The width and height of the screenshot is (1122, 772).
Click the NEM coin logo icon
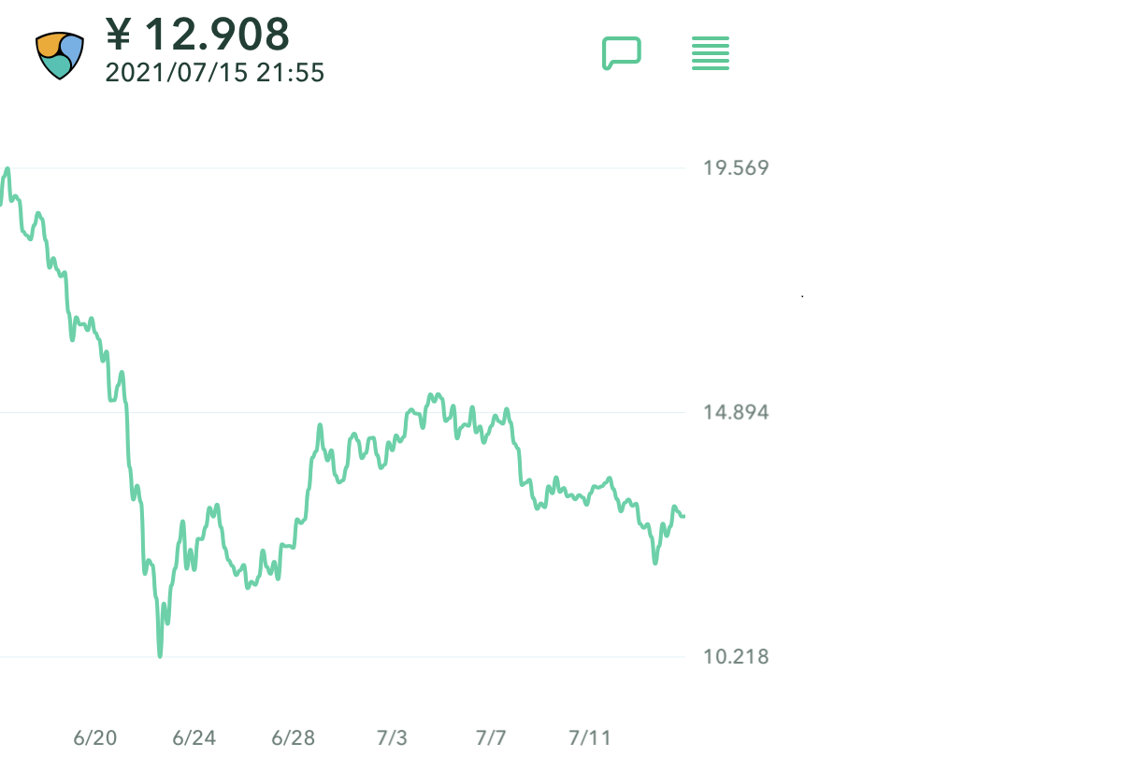pos(60,55)
